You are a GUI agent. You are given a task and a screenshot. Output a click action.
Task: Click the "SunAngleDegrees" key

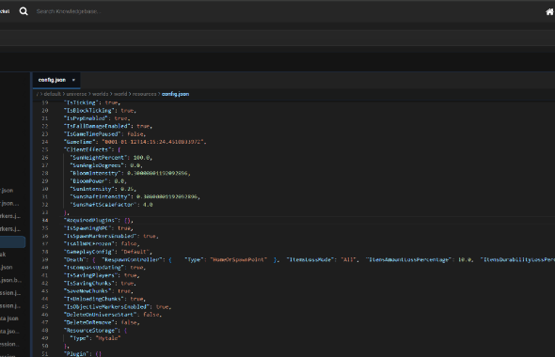(97, 165)
